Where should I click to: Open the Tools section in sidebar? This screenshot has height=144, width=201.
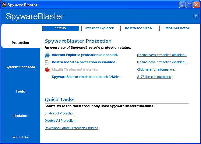pyautogui.click(x=20, y=91)
